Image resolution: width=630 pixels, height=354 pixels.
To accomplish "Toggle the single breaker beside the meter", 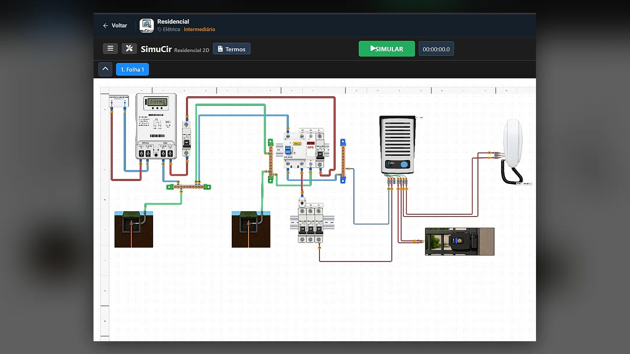I will [187, 139].
